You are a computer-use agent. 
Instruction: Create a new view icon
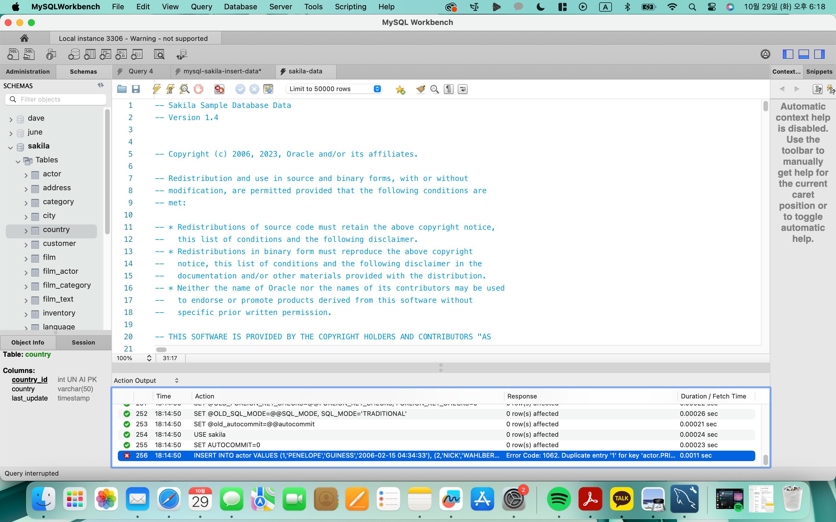pyautogui.click(x=105, y=54)
